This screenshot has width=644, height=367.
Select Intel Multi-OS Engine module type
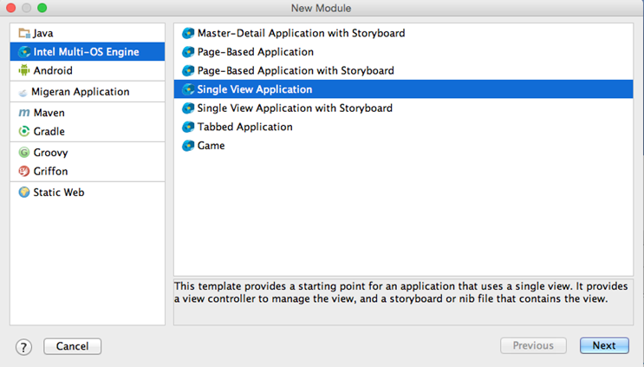[x=88, y=52]
